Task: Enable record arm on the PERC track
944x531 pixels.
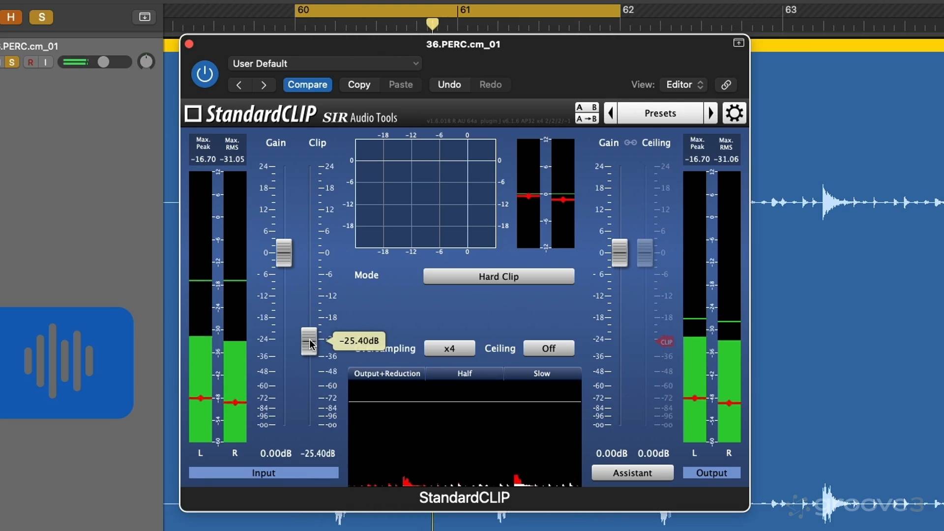Action: click(30, 61)
